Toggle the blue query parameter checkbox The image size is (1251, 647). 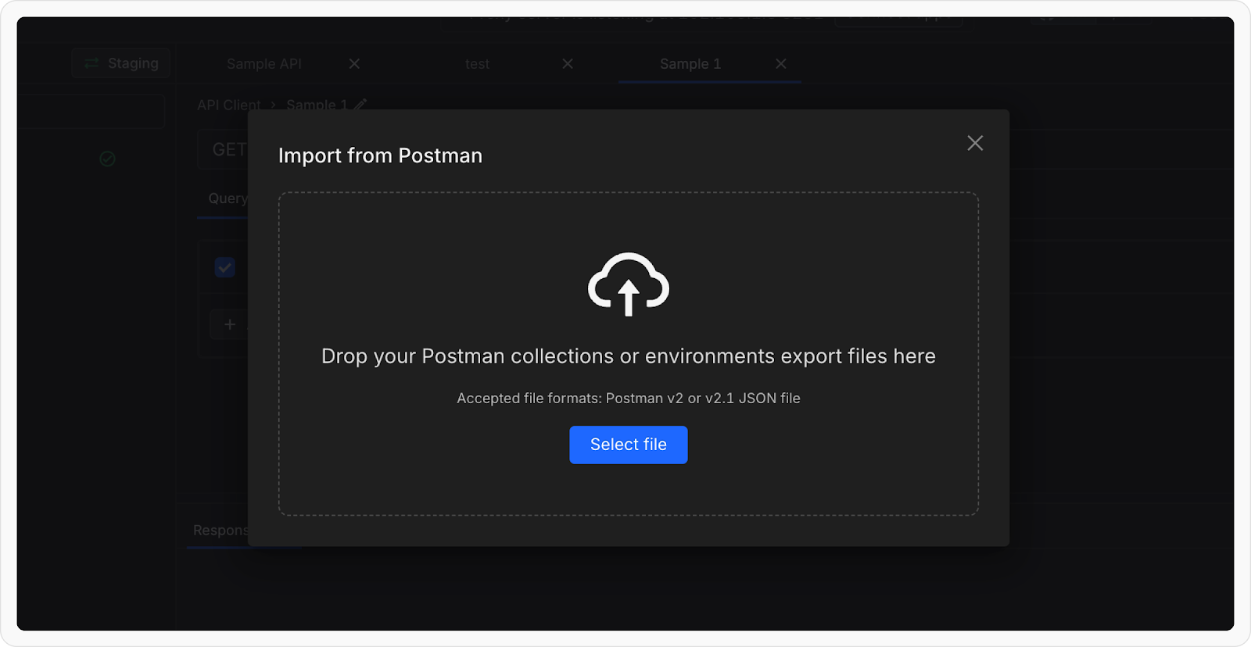(225, 268)
